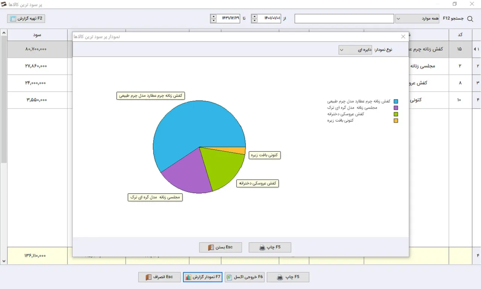Export with F6 خروجی اکسل
Screen dimensions: 481x289
tap(245, 277)
